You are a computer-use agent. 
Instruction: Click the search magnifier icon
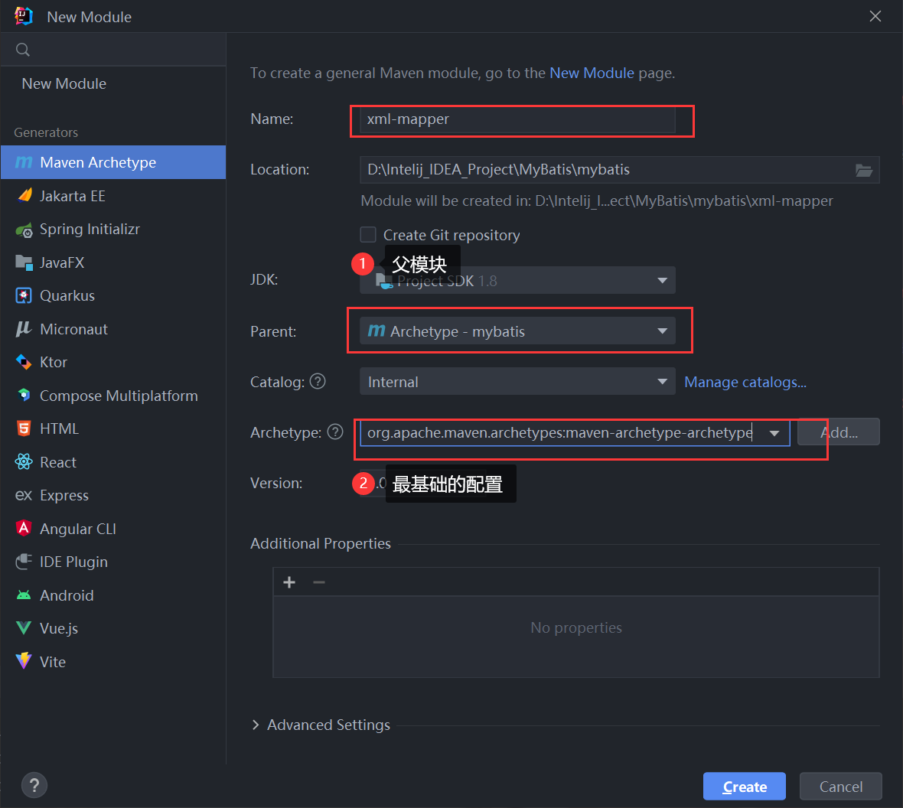tap(23, 50)
